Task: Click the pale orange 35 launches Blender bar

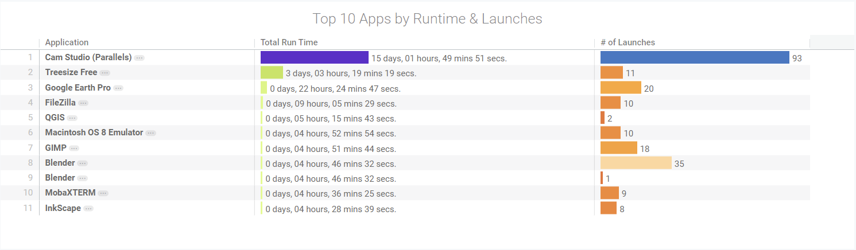Action: (636, 163)
